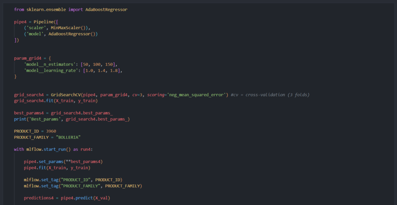397x205 pixels.
Task: Click 'run4' at the end of with line
Action: [x=86, y=150]
